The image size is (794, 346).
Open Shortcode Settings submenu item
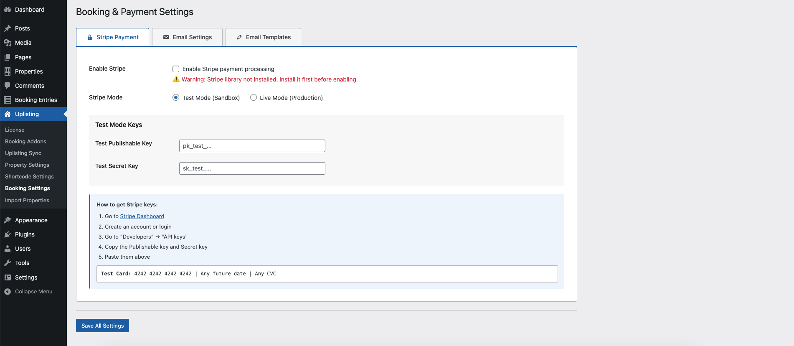point(29,177)
